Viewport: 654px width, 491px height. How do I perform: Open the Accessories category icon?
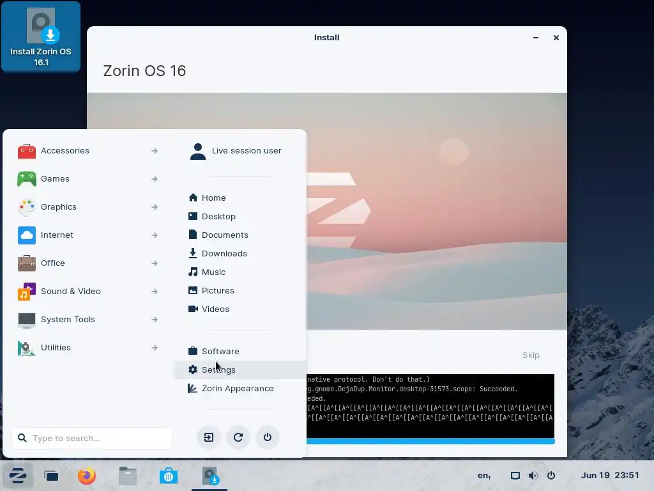(x=27, y=151)
